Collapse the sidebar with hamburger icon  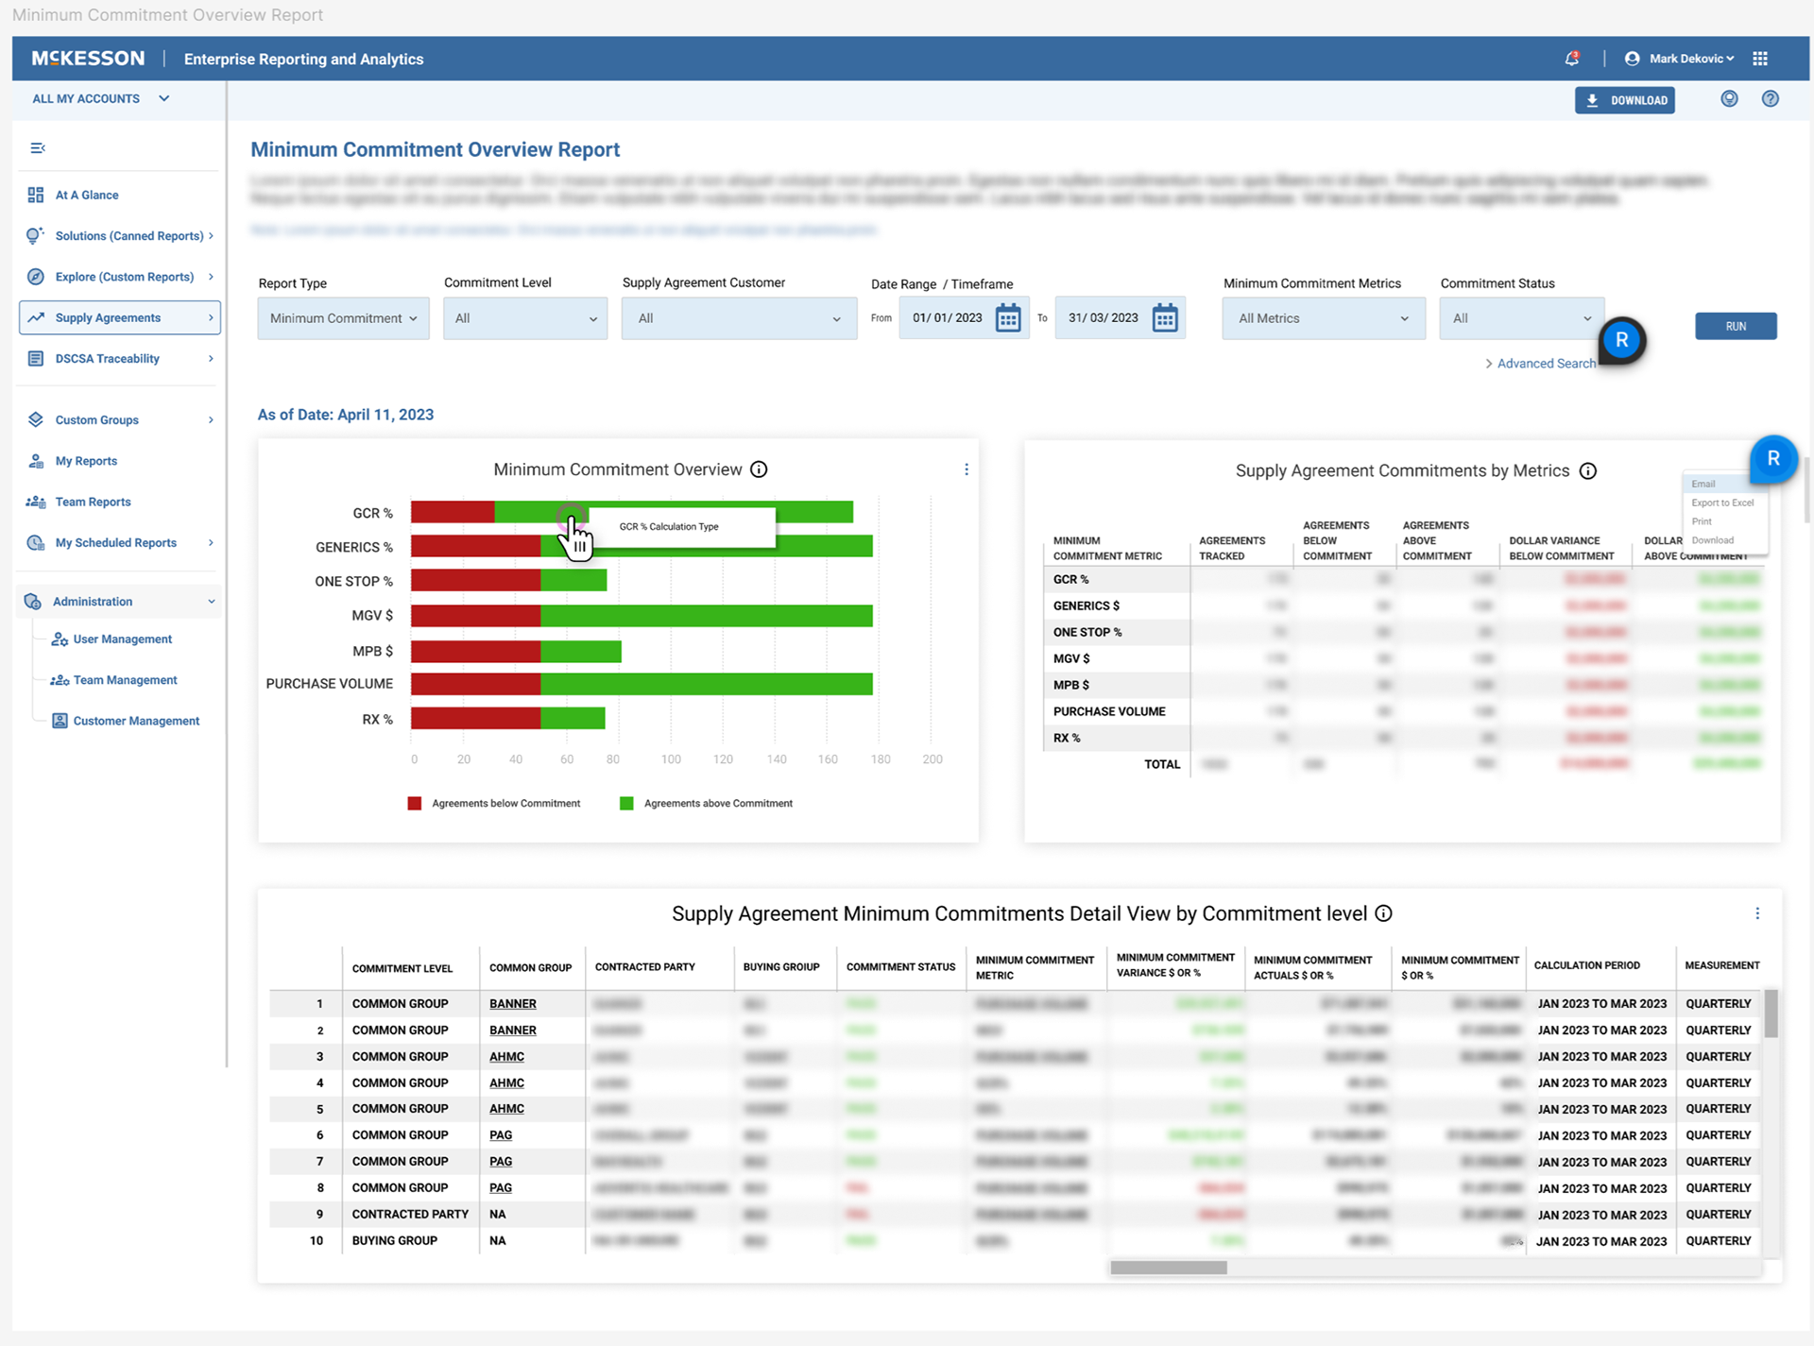point(38,148)
